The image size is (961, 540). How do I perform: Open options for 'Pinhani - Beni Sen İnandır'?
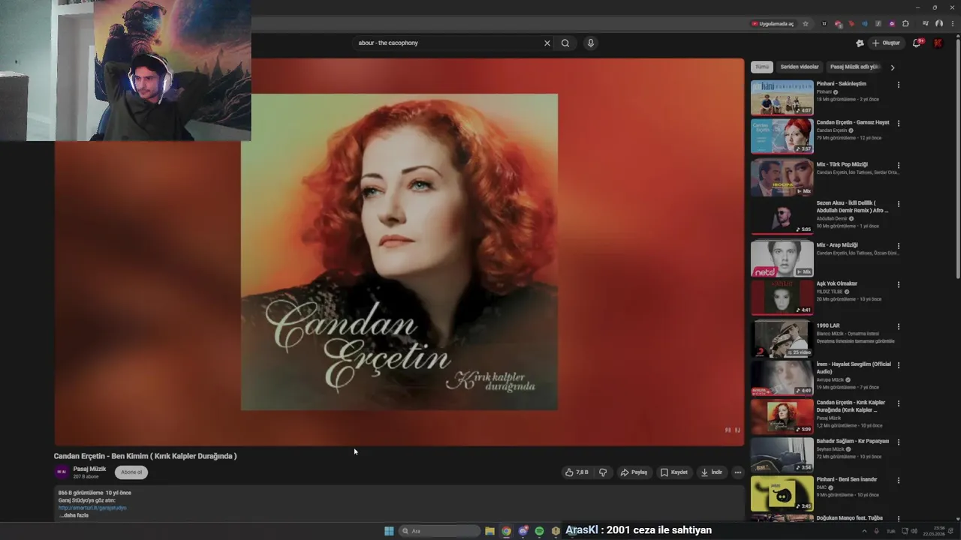[x=898, y=480]
